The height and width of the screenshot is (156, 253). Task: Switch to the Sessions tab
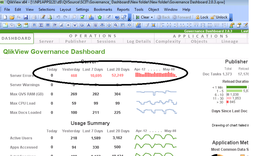click(106, 42)
